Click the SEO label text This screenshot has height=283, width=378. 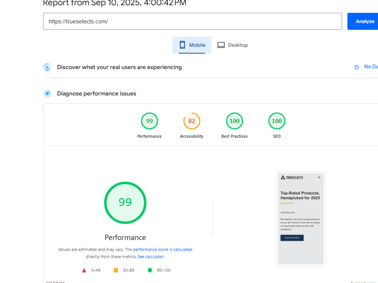[277, 136]
